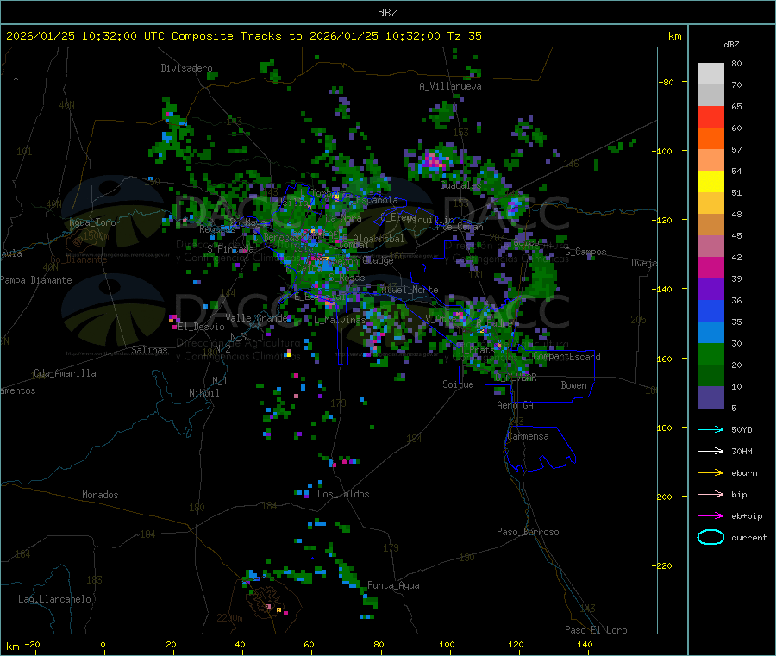Click the Salinas map label

click(x=149, y=350)
